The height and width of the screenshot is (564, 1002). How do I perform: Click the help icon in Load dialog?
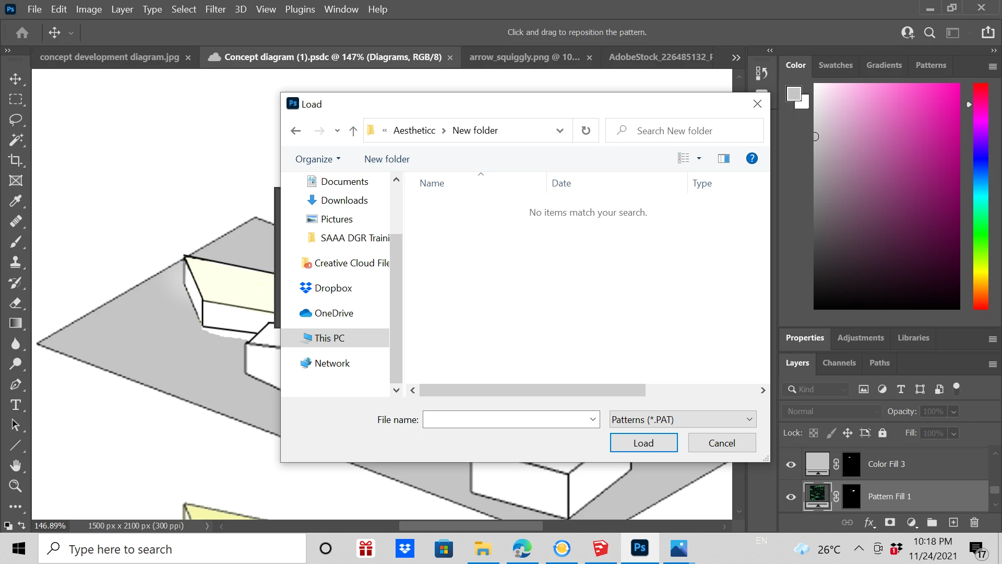(x=751, y=158)
